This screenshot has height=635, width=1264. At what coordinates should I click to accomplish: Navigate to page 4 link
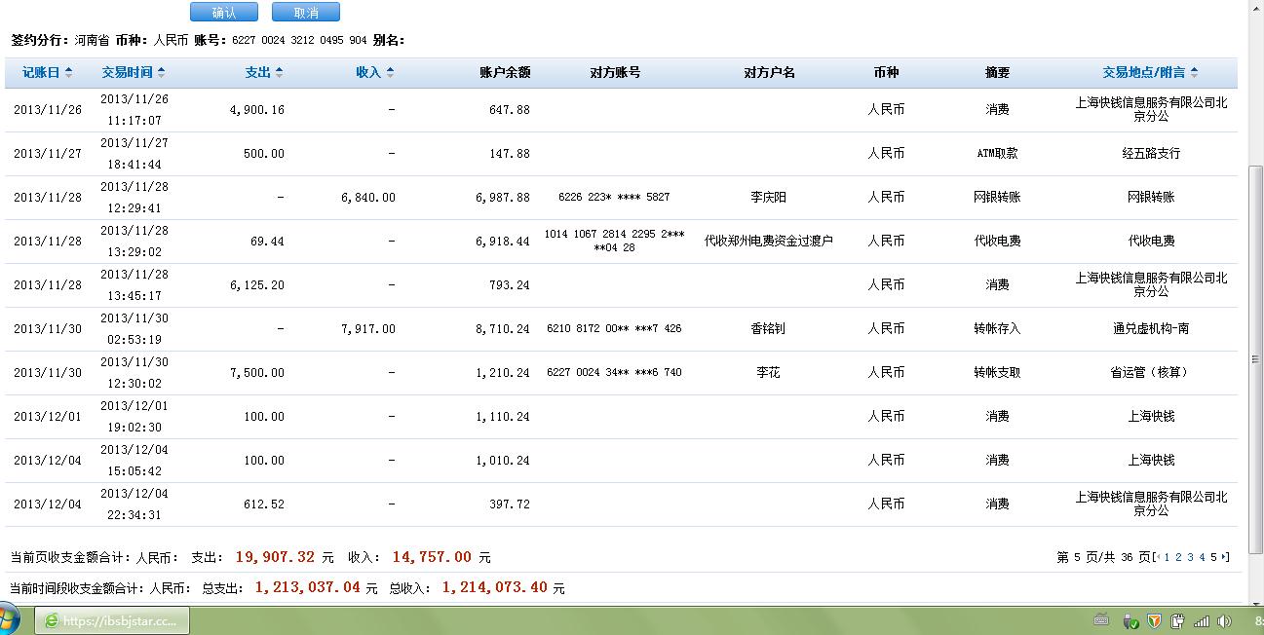pos(1202,557)
